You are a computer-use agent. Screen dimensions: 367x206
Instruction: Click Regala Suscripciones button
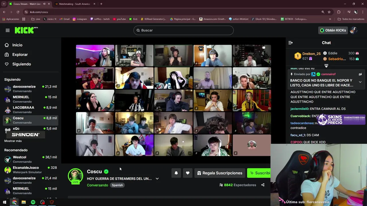coord(220,173)
